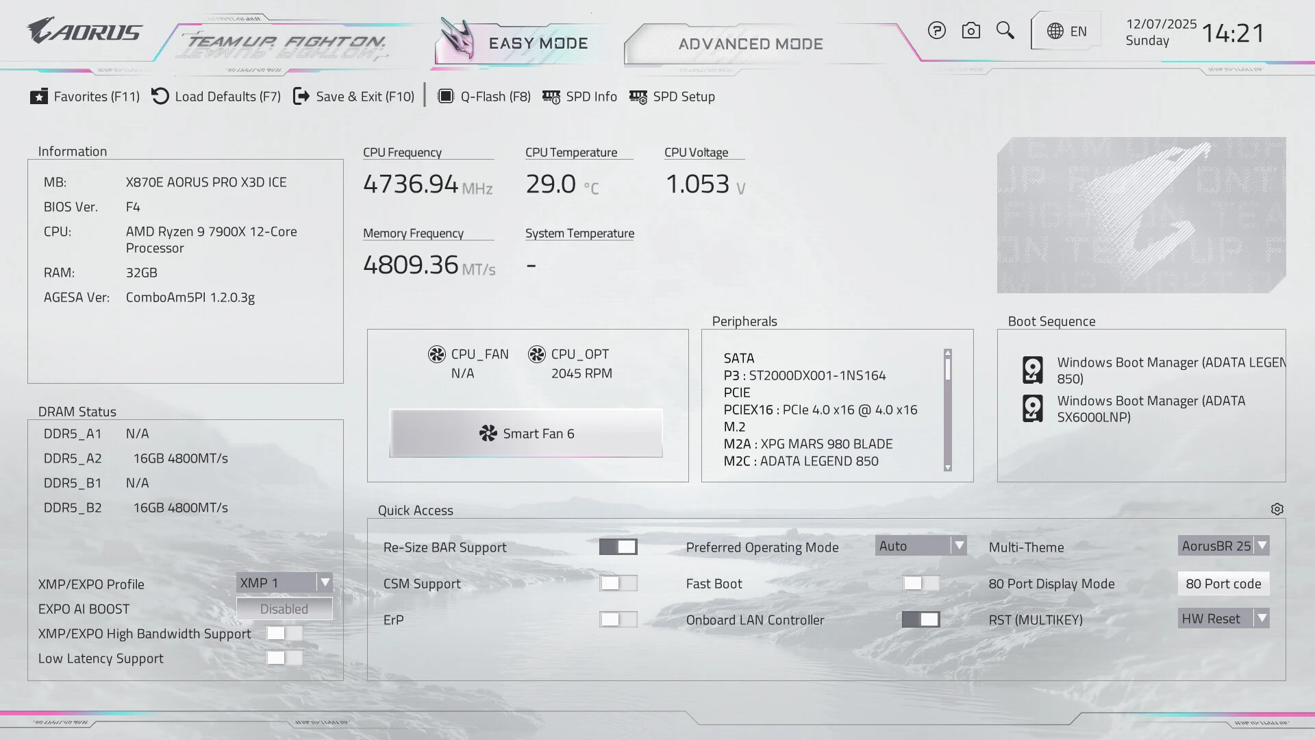
Task: Click the Peripherals list scrollbar
Action: click(948, 410)
